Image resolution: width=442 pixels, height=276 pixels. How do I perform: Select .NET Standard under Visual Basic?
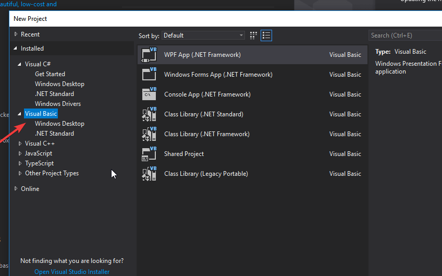pos(54,134)
